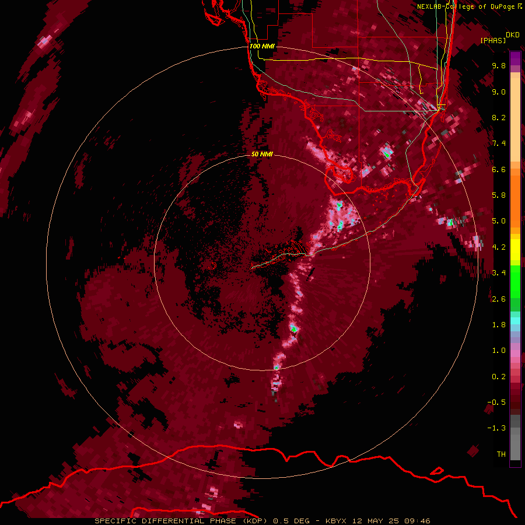Select the 9.8 legend value
The width and height of the screenshot is (525, 525).
click(x=499, y=65)
